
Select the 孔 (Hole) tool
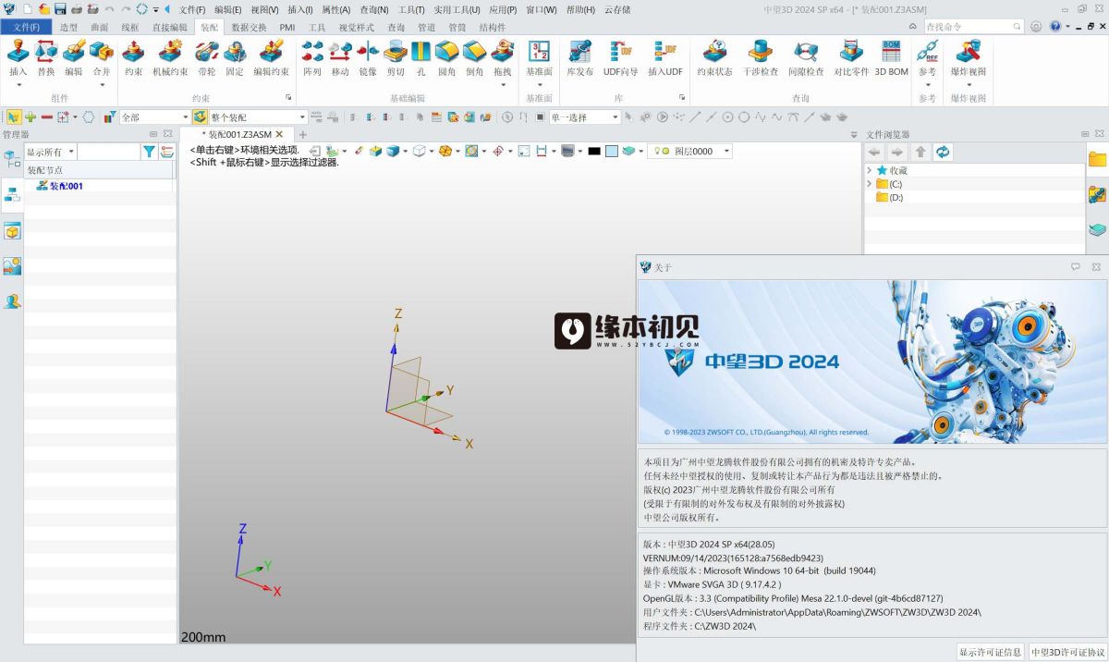[421, 51]
